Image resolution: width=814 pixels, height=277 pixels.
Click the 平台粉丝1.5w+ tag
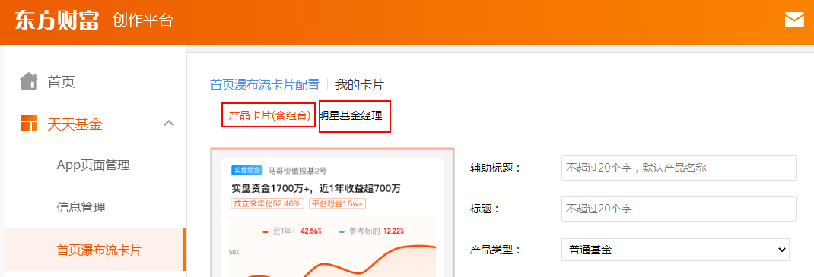coord(338,203)
